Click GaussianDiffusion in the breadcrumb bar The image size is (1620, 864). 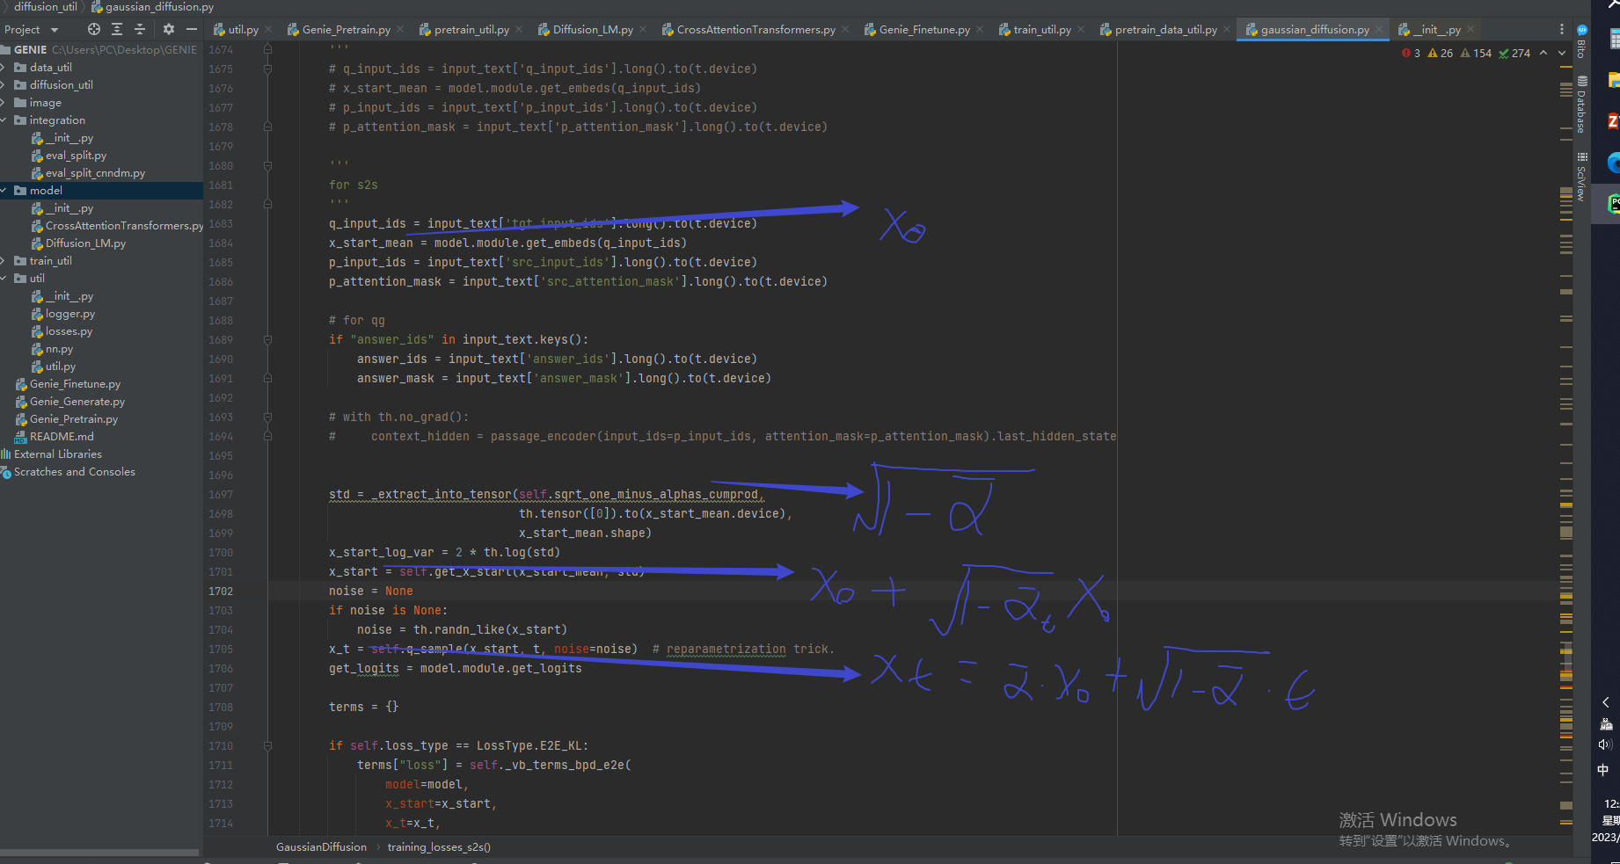coord(321,847)
